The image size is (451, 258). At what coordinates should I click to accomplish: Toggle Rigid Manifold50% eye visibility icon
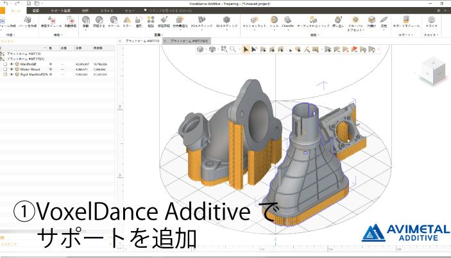tap(12, 74)
